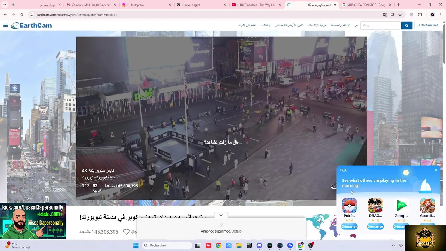This screenshot has height=251, width=446.
Task: Open Windows Start menu
Action: coord(136,245)
